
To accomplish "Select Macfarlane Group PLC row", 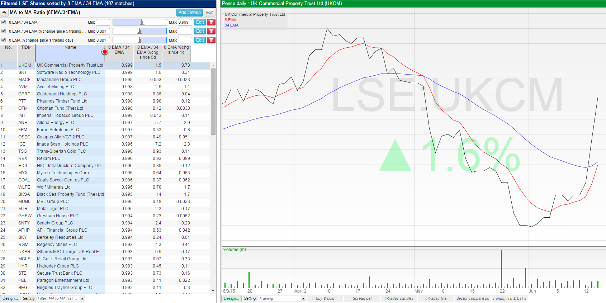I will [x=105, y=80].
